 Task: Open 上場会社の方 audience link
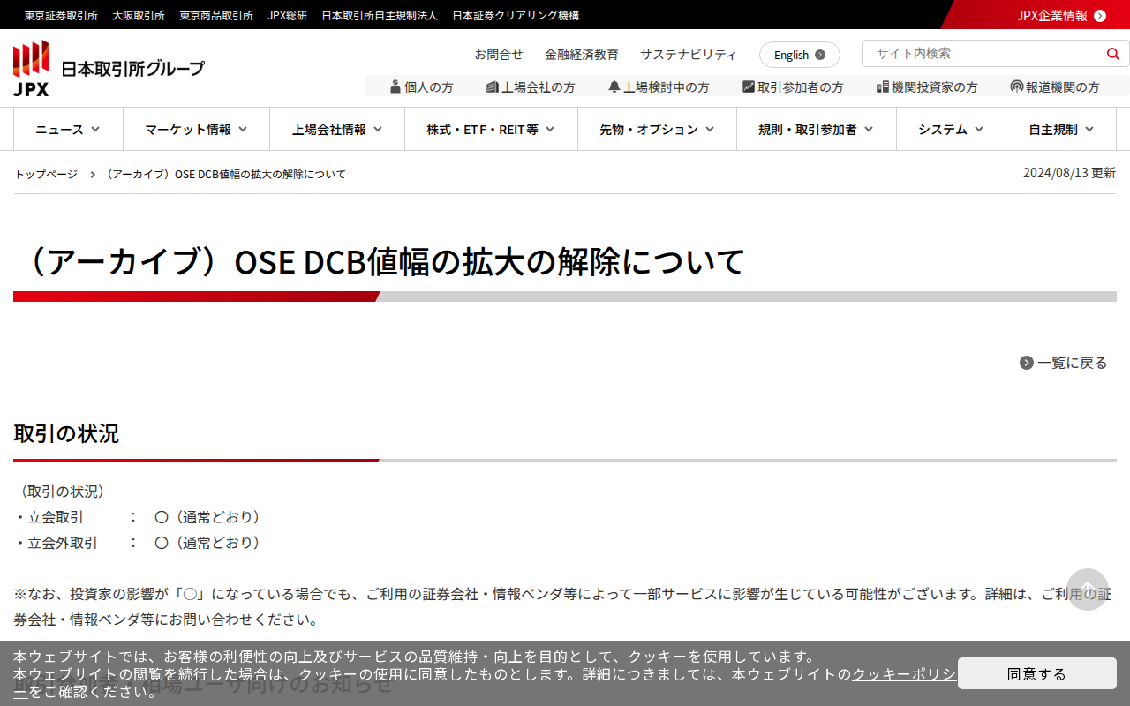pyautogui.click(x=531, y=86)
